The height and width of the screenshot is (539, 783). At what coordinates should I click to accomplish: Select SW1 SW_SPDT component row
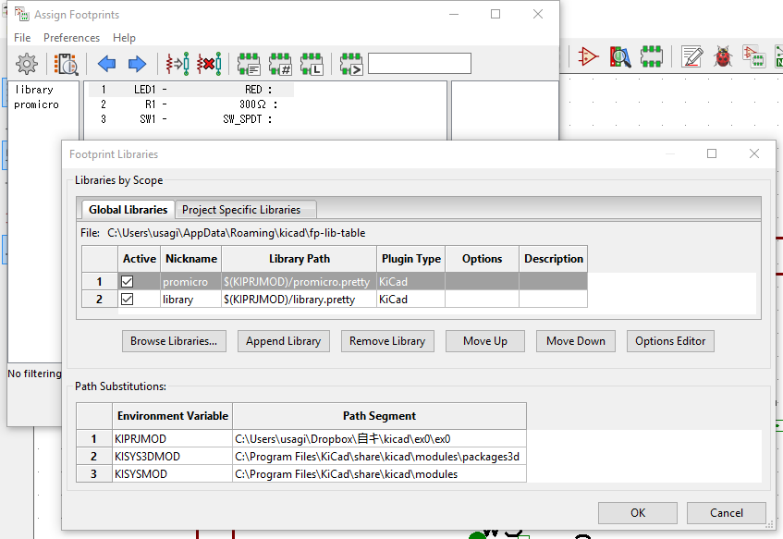tap(191, 119)
